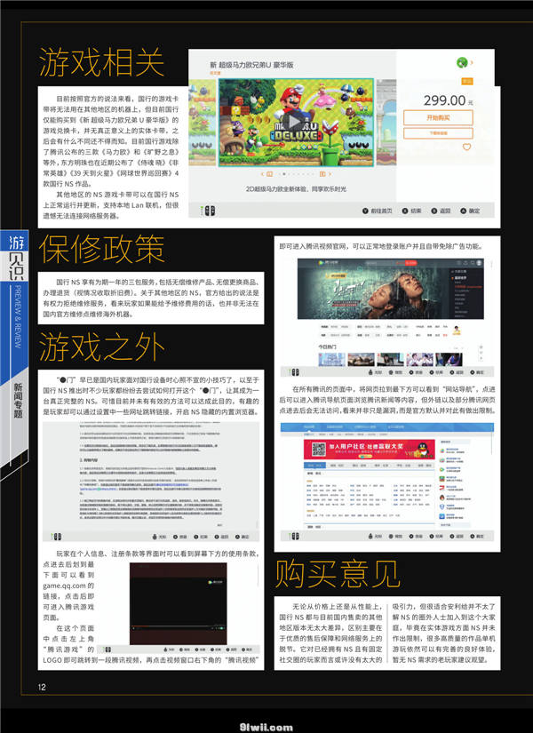Click Tencent Video logo in dark video screenshot
The height and width of the screenshot is (733, 533).
215,583
